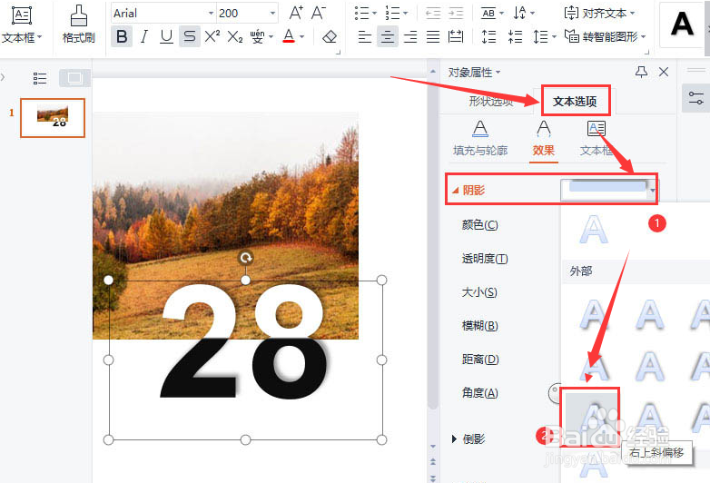This screenshot has height=483, width=710.
Task: Toggle italic formatting
Action: click(x=144, y=36)
